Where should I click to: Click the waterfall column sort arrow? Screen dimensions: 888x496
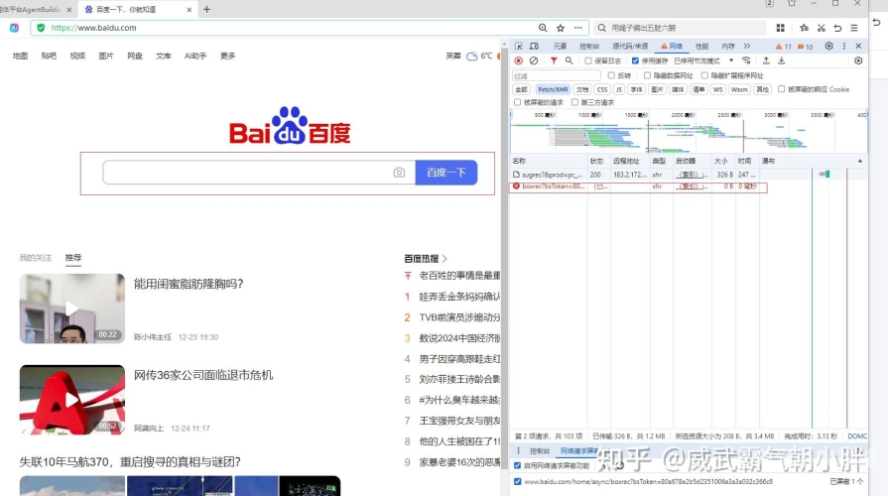click(x=859, y=161)
